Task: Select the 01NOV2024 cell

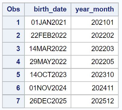Action: click(48, 88)
